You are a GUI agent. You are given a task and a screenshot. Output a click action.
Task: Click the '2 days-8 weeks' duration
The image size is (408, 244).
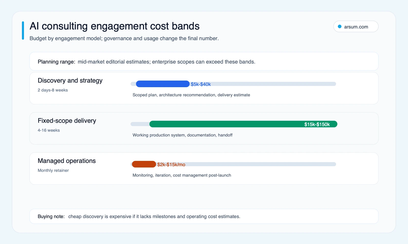(53, 90)
